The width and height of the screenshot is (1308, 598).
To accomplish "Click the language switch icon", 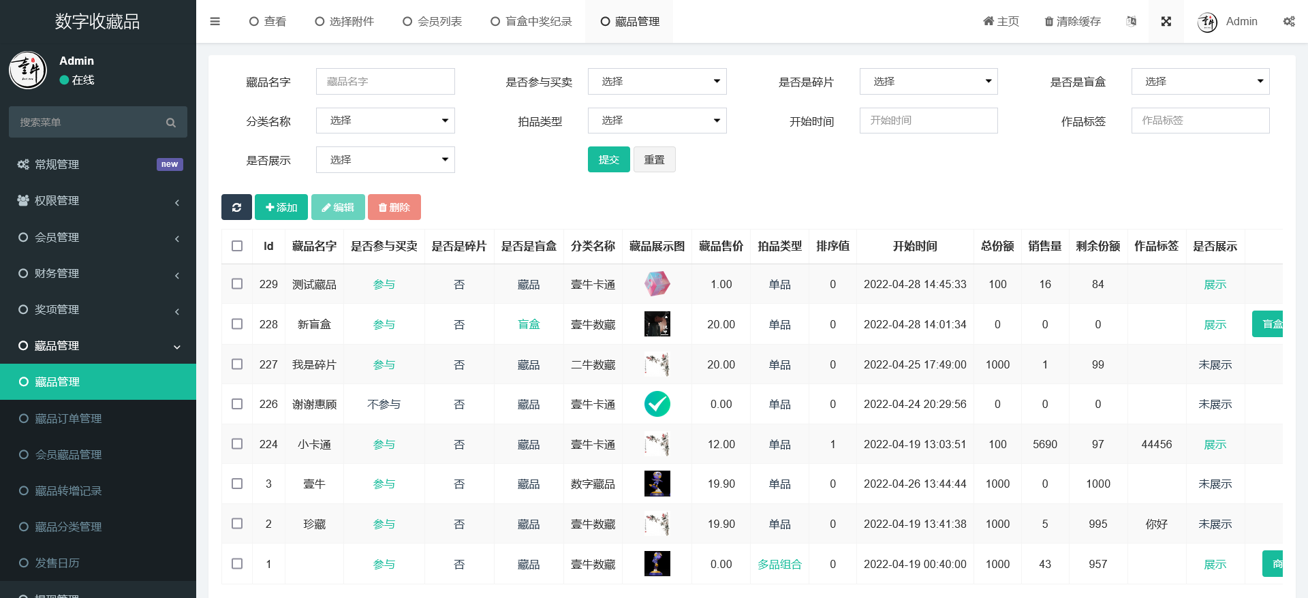I will [x=1132, y=22].
